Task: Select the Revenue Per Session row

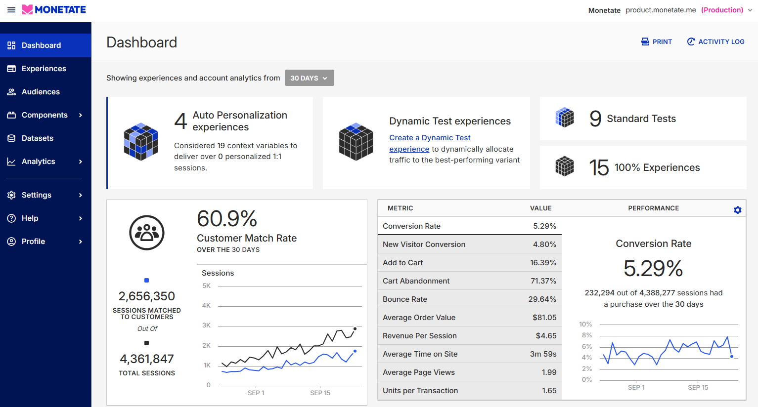Action: 470,336
